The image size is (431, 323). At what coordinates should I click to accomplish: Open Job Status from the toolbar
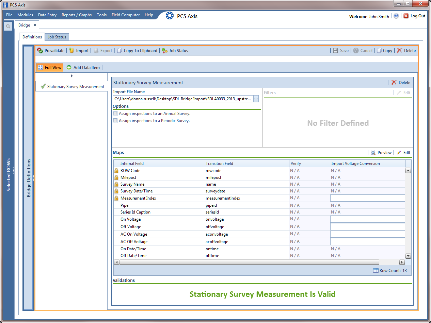(175, 50)
